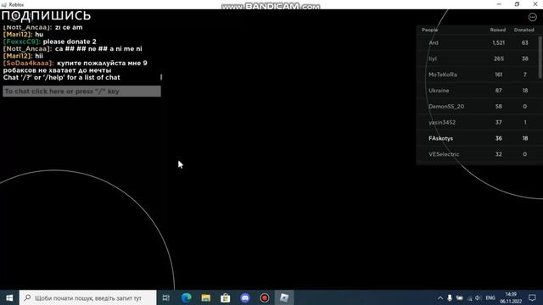The height and width of the screenshot is (305, 543).
Task: Click the Donated column header
Action: pos(524,30)
